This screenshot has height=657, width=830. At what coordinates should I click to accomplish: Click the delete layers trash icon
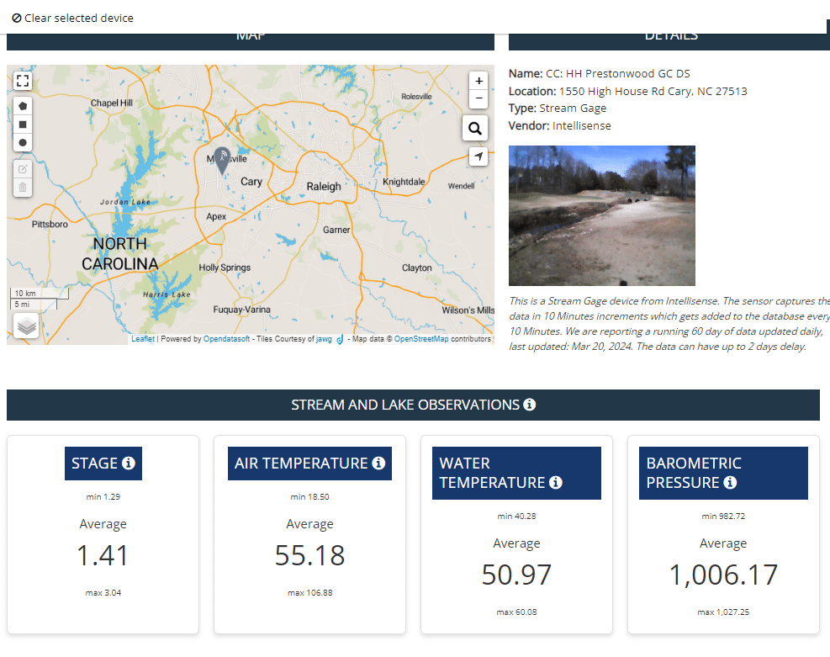(x=23, y=187)
